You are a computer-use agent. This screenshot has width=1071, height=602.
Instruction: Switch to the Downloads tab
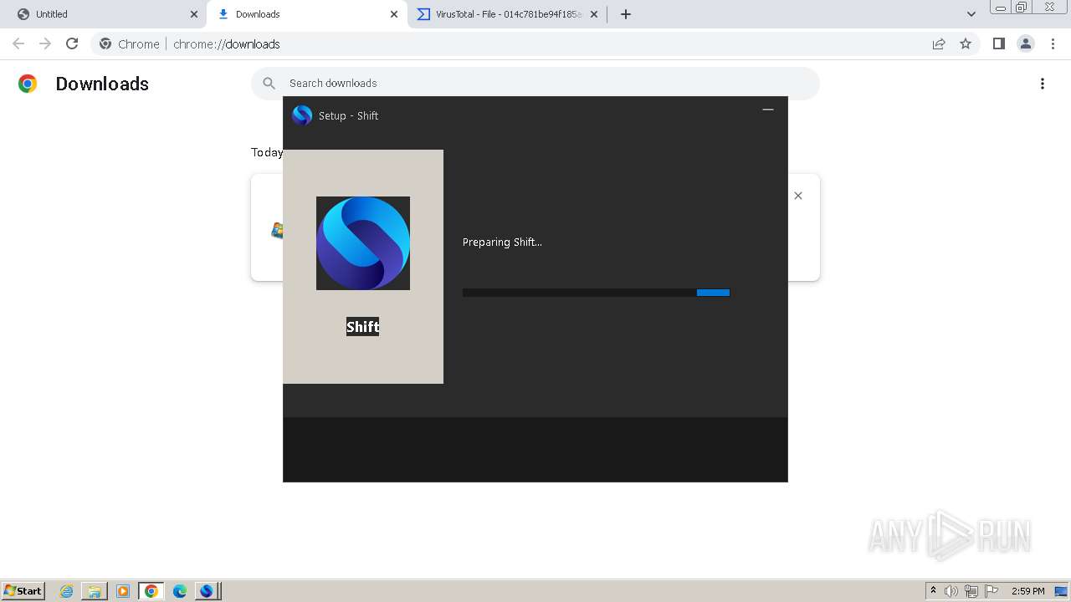[305, 14]
